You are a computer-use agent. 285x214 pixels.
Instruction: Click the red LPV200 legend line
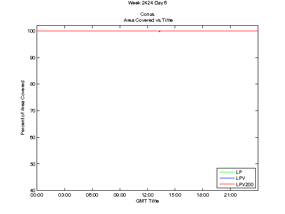(x=227, y=184)
